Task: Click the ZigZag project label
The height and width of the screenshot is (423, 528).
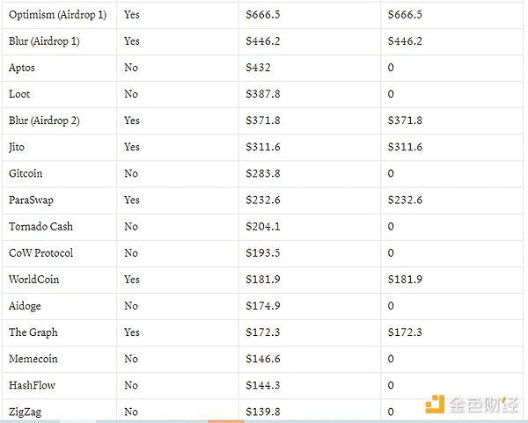Action: [x=26, y=412]
